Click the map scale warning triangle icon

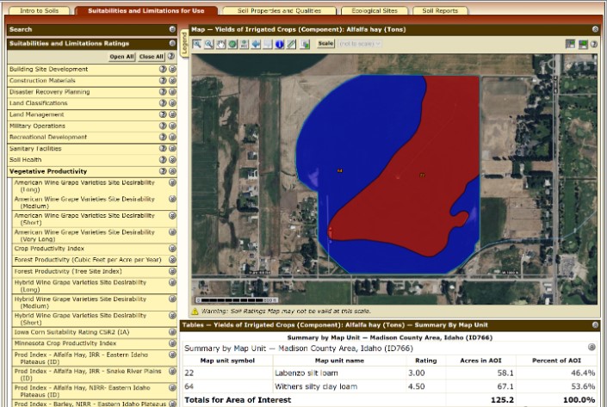[x=195, y=311]
